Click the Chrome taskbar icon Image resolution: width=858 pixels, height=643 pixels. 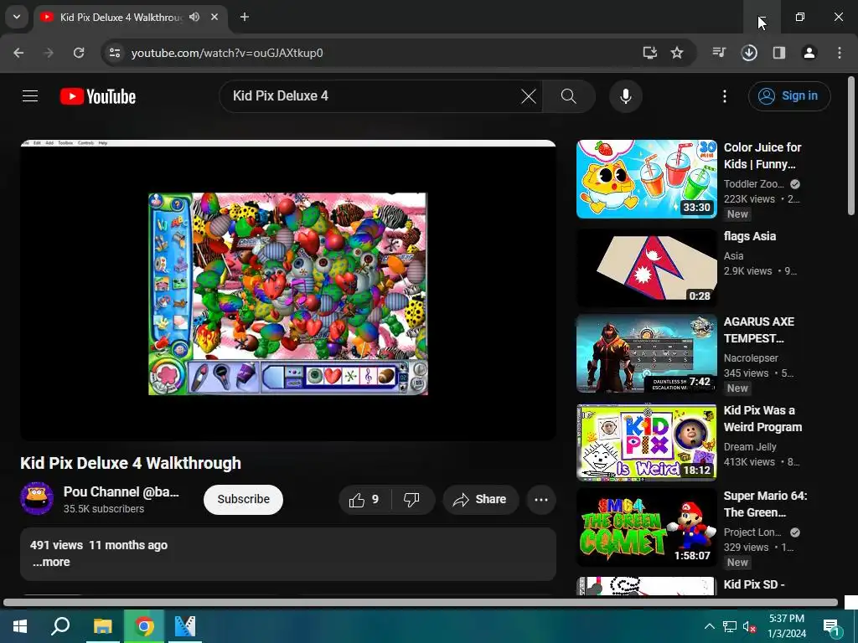pyautogui.click(x=144, y=626)
